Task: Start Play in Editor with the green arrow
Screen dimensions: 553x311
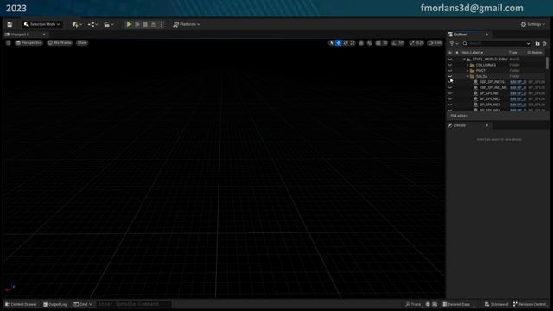Action: [x=129, y=24]
